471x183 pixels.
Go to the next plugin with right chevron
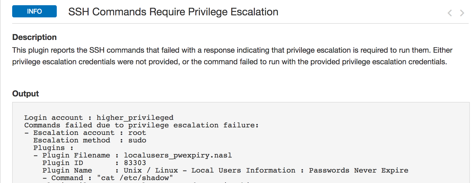[x=462, y=13]
